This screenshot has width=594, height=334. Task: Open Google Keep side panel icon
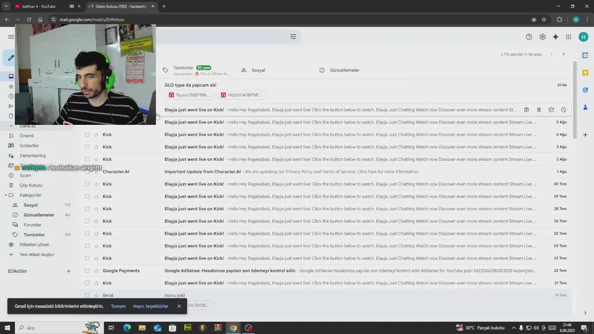click(585, 73)
